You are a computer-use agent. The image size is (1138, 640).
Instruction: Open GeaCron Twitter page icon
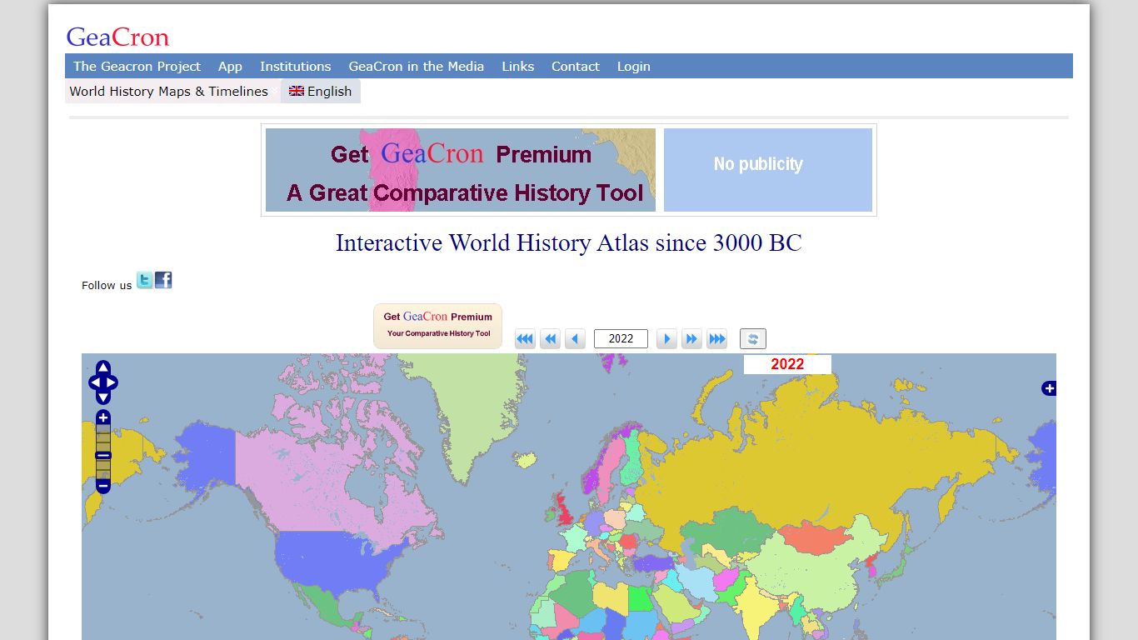click(x=145, y=280)
